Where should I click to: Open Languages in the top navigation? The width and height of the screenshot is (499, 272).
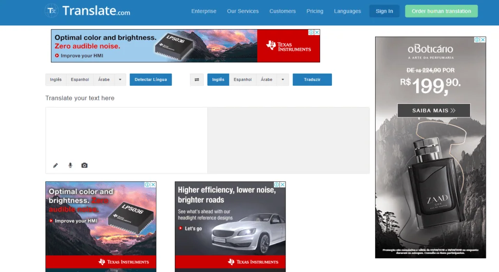pos(347,11)
